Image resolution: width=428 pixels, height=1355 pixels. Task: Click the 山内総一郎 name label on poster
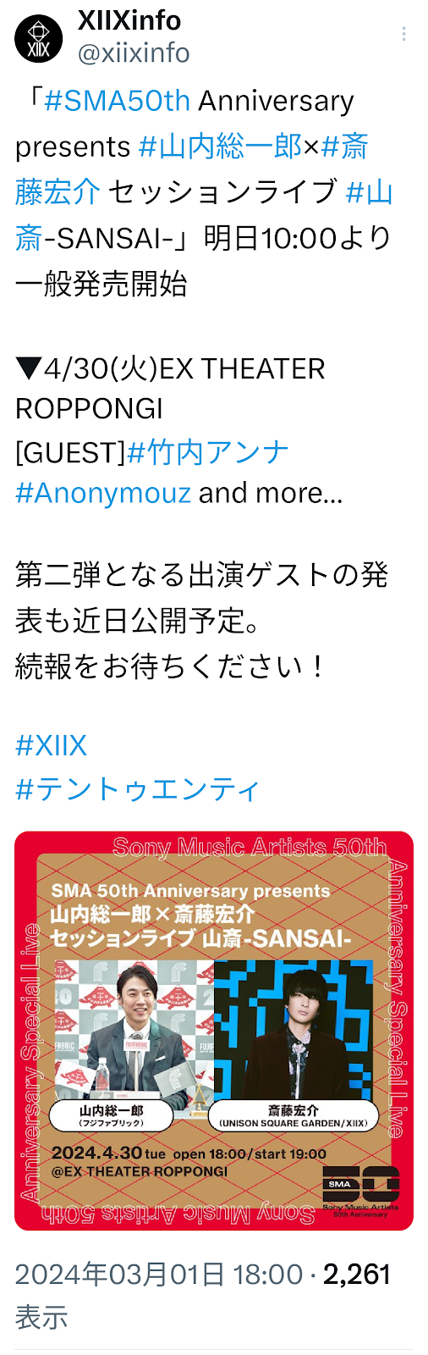[112, 1115]
